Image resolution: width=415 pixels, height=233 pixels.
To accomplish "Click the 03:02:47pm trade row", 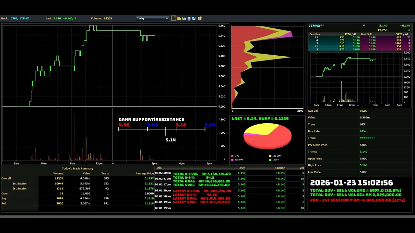I will pyautogui.click(x=230, y=179).
